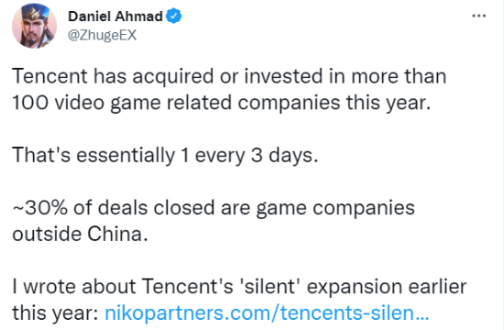Open the nikopartners.com article link
Viewport: 504px width, 330px height.
267,313
